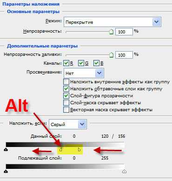This screenshot has height=181, width=172.
Task: Click the Непрозрачность value field
Action: (x=124, y=32)
